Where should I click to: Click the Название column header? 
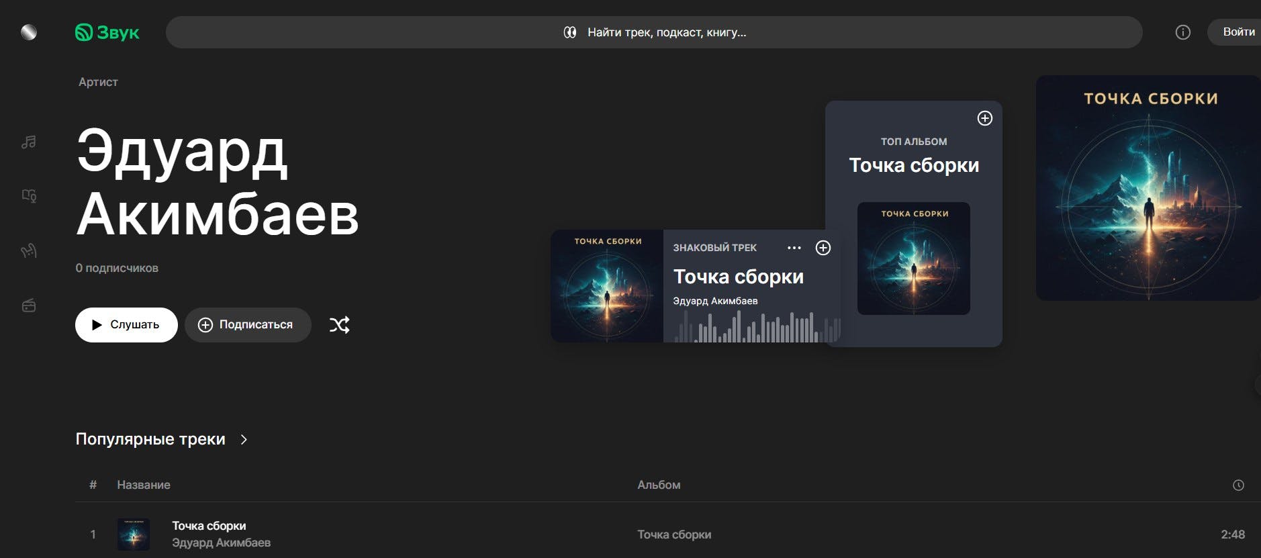pyautogui.click(x=144, y=485)
